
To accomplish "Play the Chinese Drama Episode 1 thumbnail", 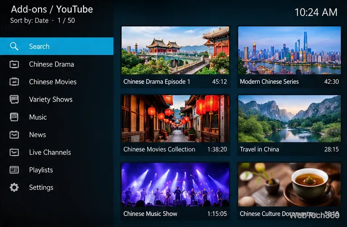I will [x=175, y=50].
